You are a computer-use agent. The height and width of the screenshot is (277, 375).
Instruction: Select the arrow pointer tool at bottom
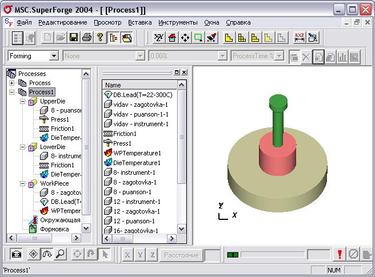coord(105,254)
